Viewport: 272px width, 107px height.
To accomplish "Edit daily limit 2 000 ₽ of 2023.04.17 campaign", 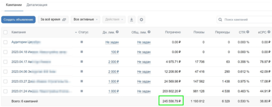I will tap(114, 62).
